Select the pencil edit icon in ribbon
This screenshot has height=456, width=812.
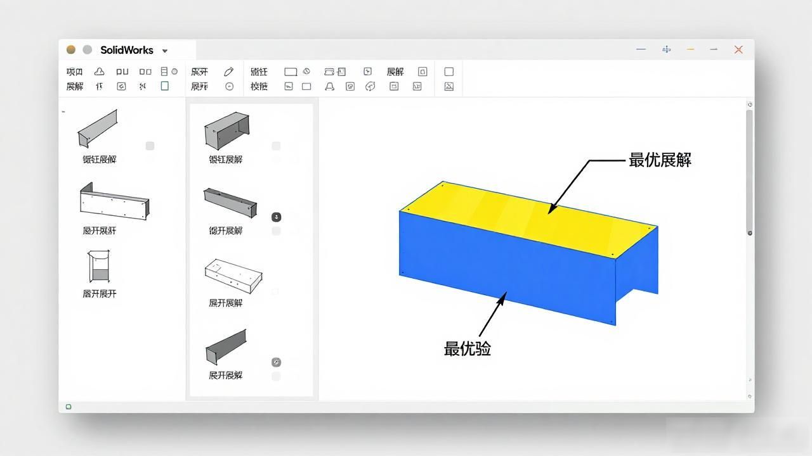coord(229,72)
